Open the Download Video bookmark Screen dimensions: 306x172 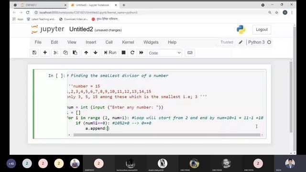pyautogui.click(x=74, y=19)
